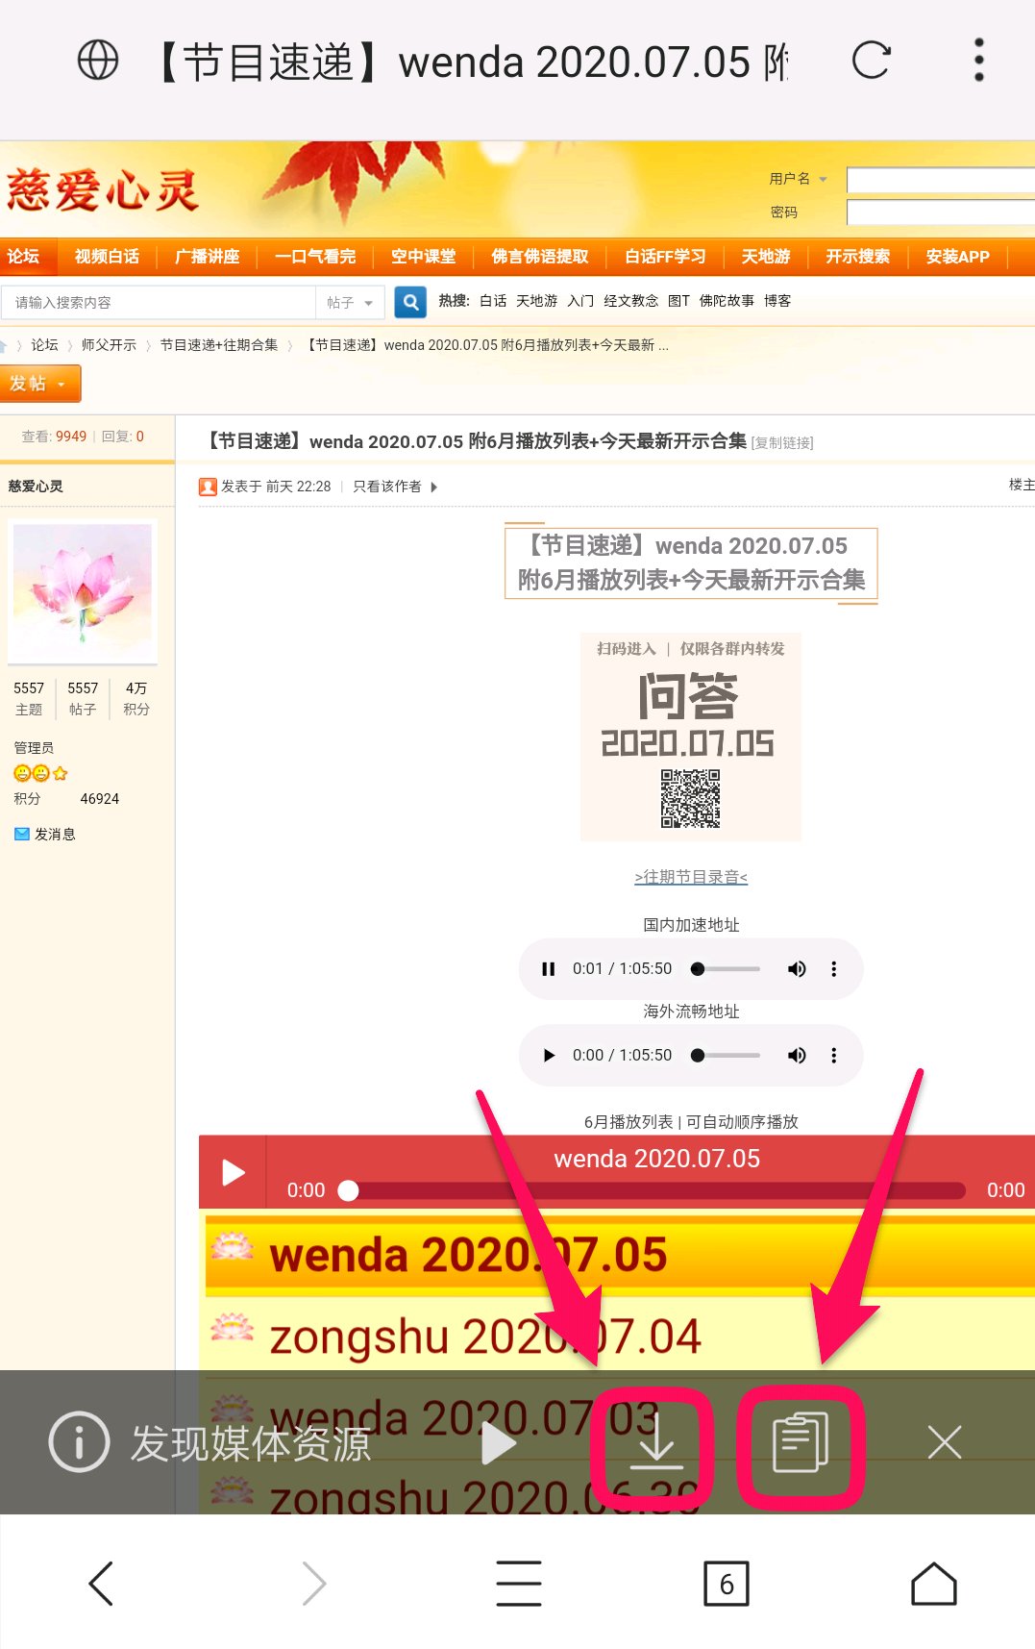Image resolution: width=1035 pixels, height=1649 pixels.
Task: Click the blue search magnifier button
Action: [410, 302]
